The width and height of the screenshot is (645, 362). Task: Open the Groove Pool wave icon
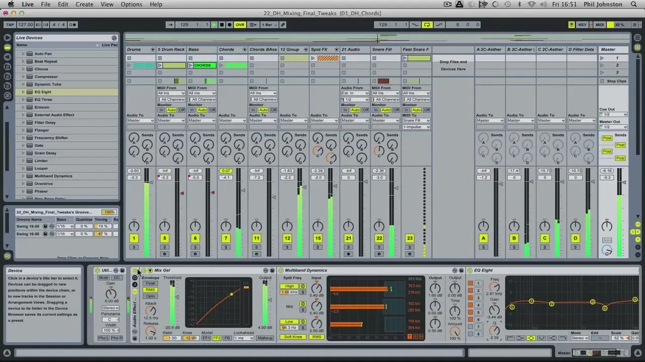7,256
